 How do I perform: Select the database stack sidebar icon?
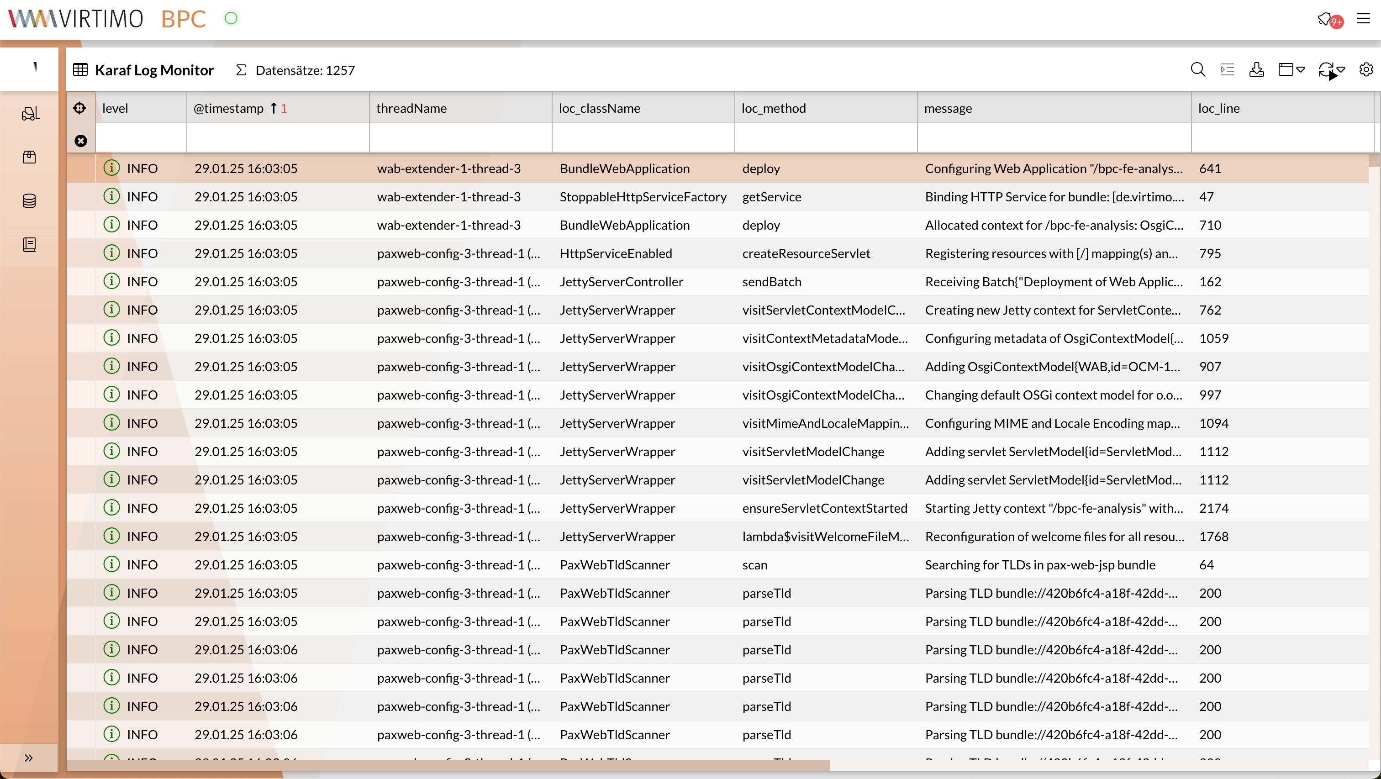coord(30,201)
